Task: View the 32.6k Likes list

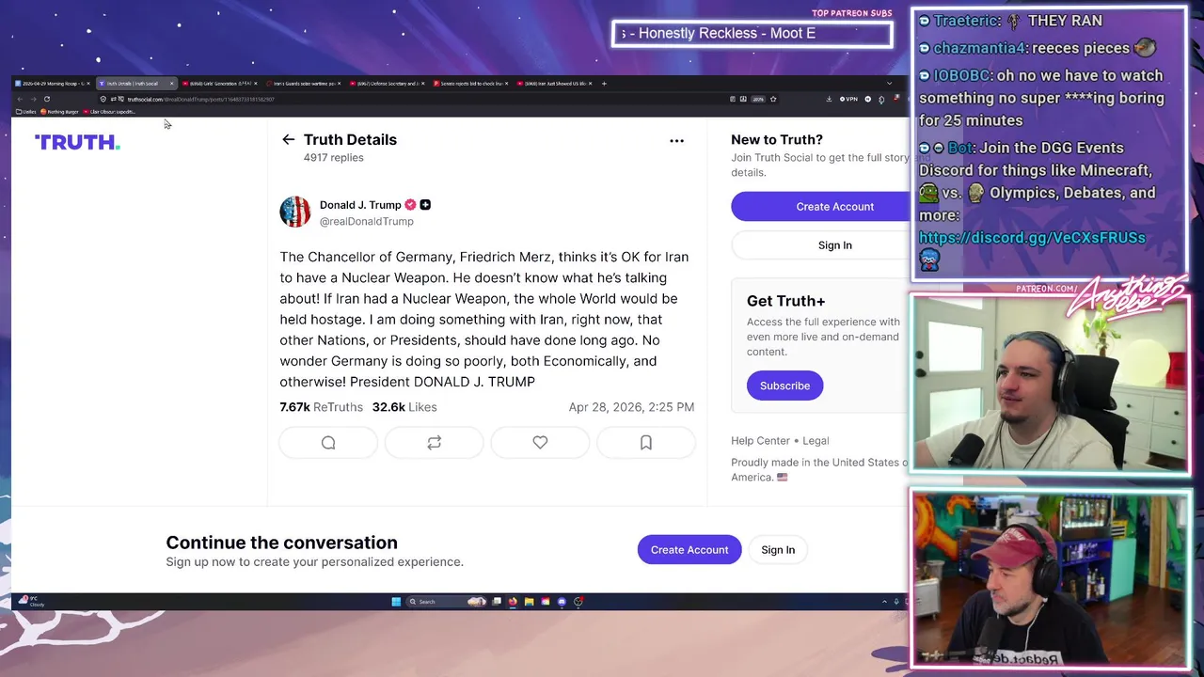Action: point(404,407)
